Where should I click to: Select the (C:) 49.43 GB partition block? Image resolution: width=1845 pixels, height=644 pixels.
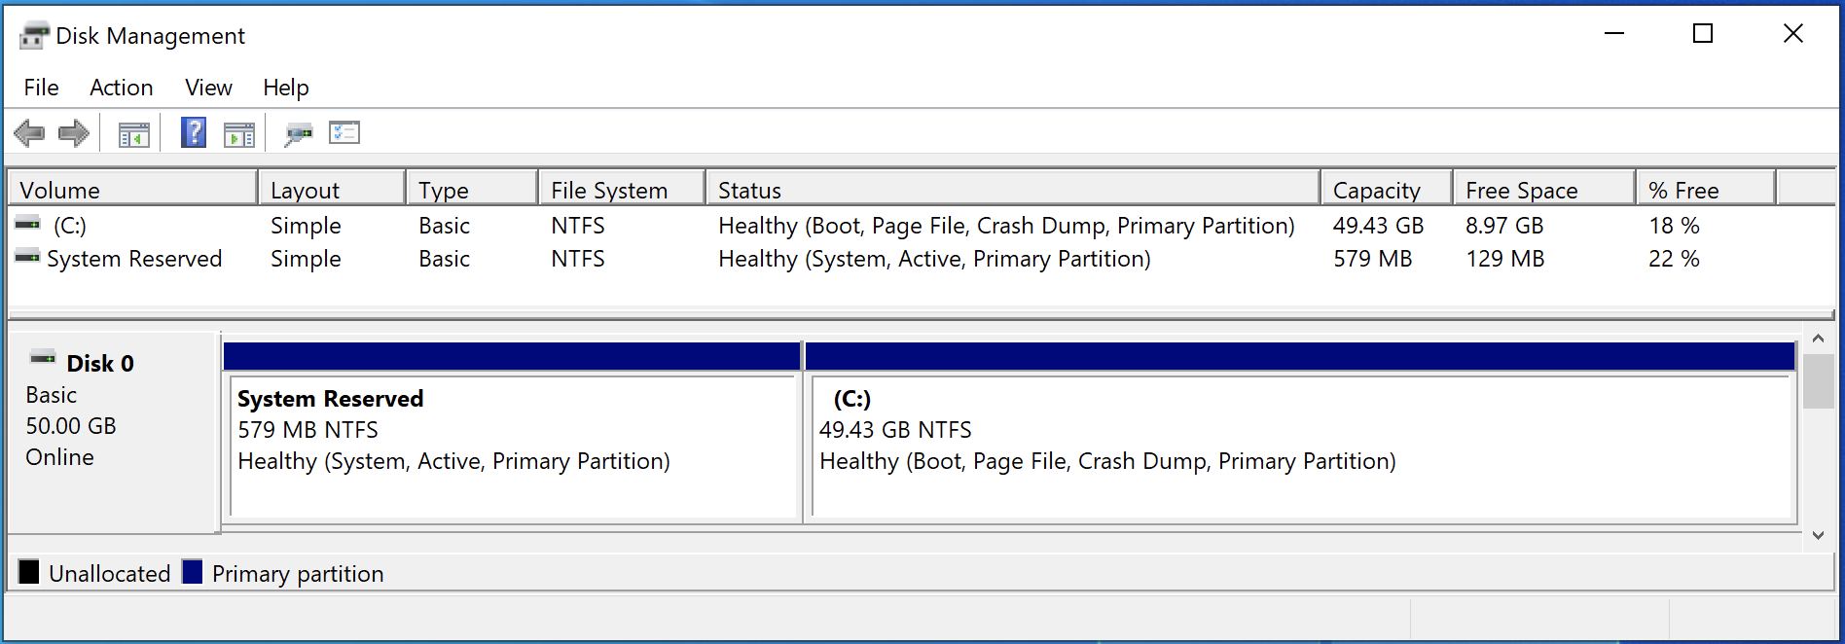coord(1301,432)
